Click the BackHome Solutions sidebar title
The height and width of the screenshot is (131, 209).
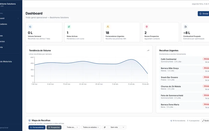pyautogui.click(x=8, y=4)
